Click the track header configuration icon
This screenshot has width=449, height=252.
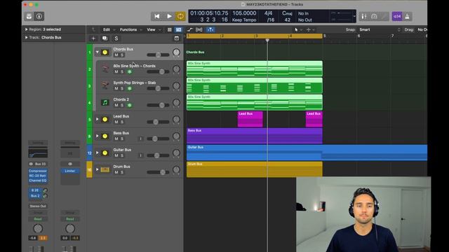tap(177, 38)
